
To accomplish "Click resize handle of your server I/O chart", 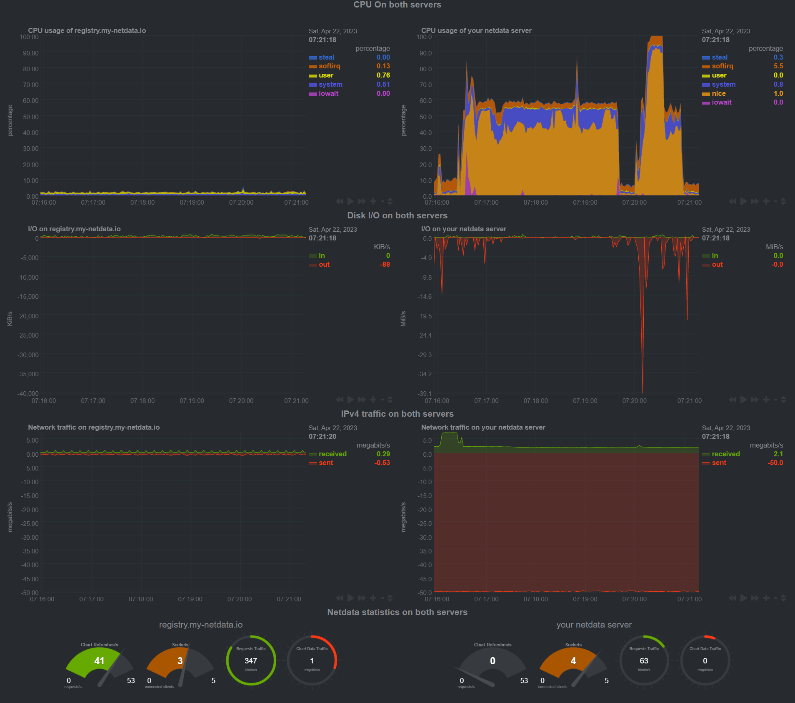I will [x=783, y=400].
